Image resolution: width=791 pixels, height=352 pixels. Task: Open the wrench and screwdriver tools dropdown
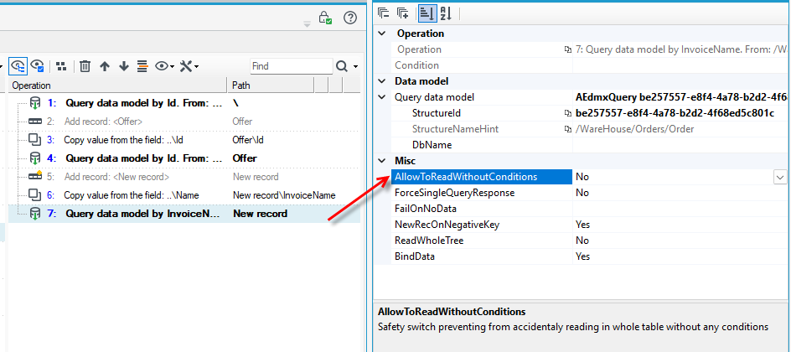(x=189, y=66)
